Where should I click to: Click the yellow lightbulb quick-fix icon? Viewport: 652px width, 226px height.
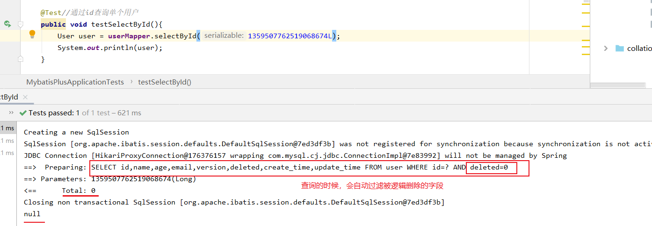tap(32, 34)
